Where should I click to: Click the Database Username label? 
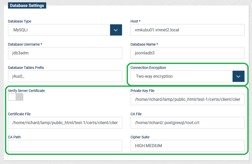tap(25, 45)
